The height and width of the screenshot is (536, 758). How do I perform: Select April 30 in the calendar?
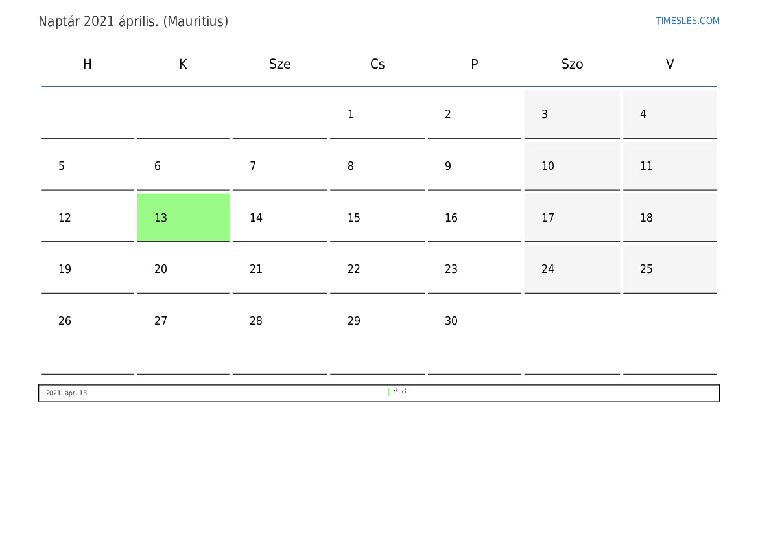pos(474,336)
